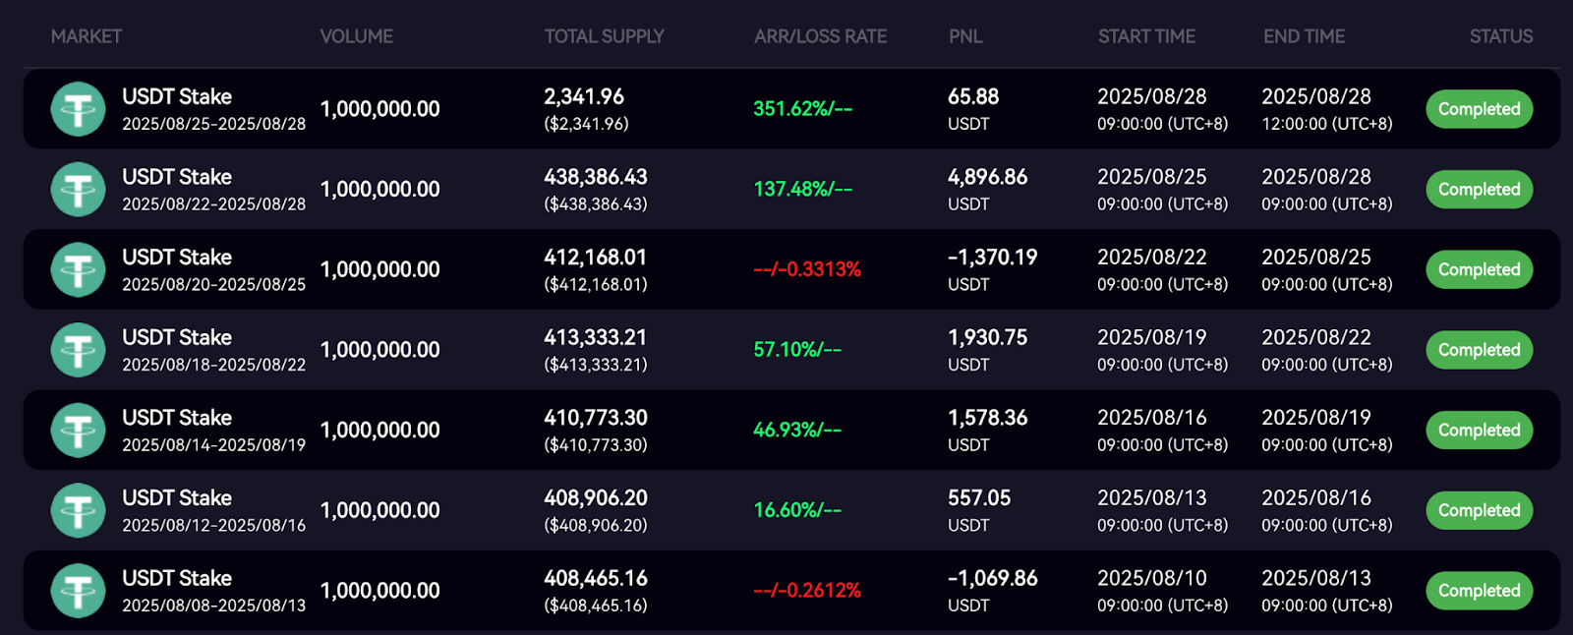Viewport: 1573px width, 635px height.
Task: Click the Tether icon for the 08/25-08/28 stake
Action: pyautogui.click(x=78, y=109)
